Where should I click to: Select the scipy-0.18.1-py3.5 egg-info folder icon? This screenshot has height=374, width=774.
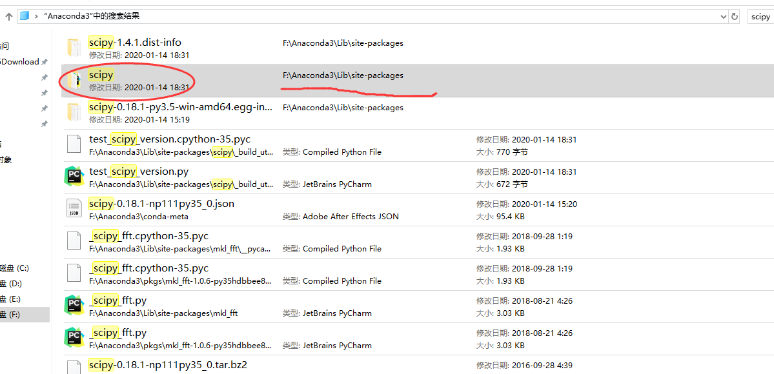(74, 112)
